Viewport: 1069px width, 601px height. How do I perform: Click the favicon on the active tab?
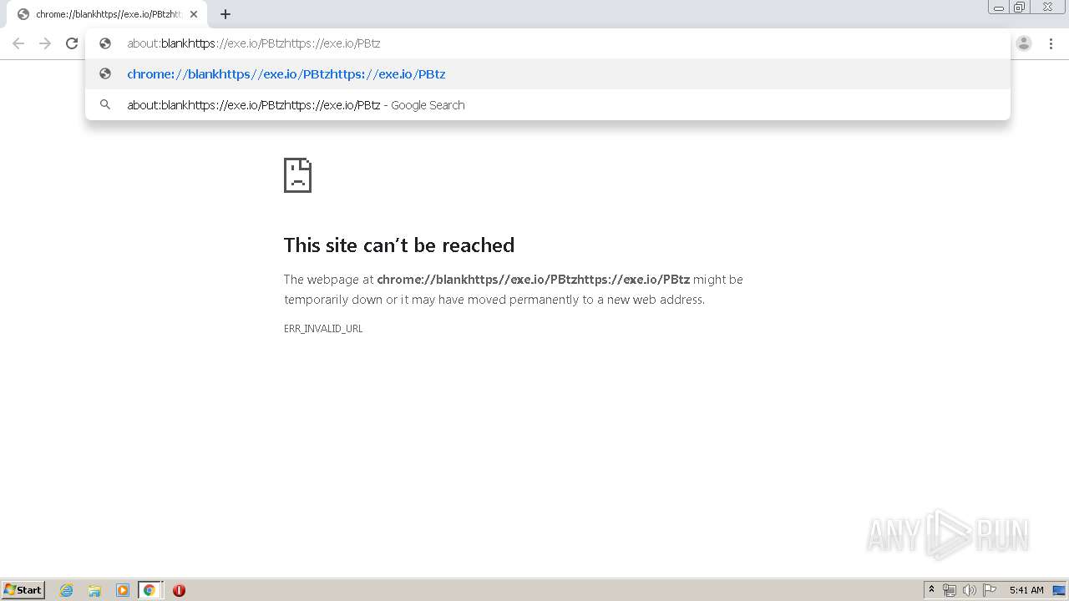(x=23, y=14)
